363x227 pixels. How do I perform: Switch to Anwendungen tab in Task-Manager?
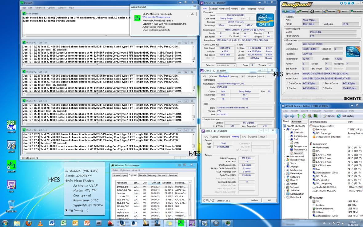click(x=120, y=175)
